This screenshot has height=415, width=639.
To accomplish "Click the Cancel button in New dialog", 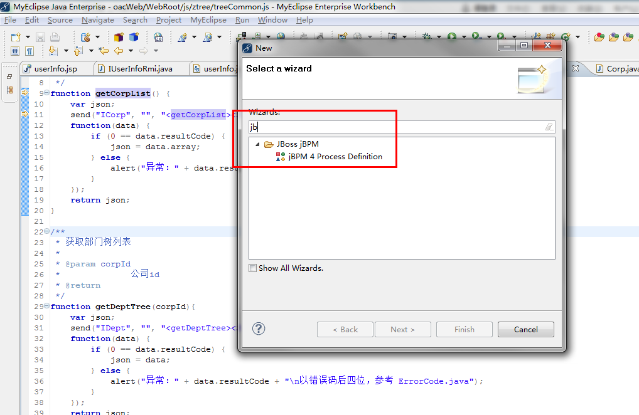I will point(526,330).
